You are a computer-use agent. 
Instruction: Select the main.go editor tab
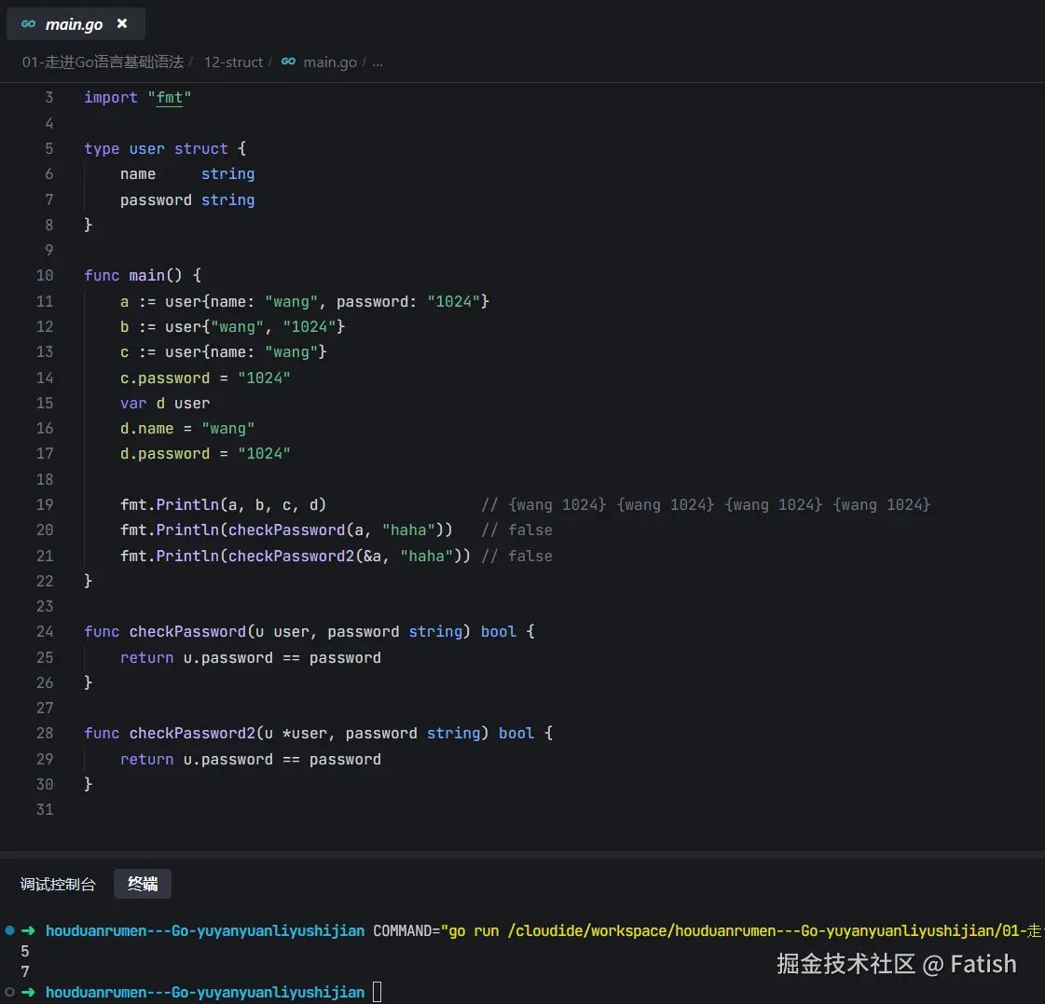click(76, 24)
